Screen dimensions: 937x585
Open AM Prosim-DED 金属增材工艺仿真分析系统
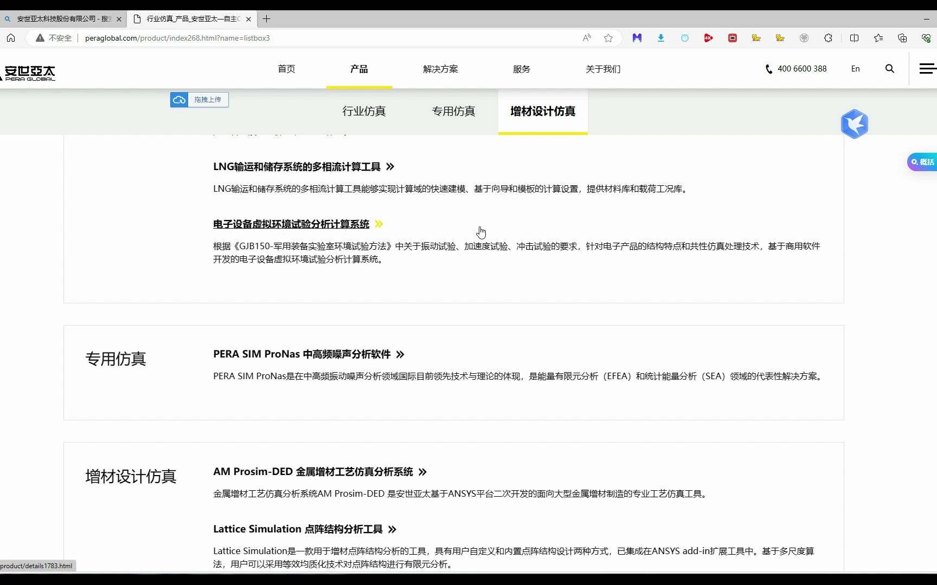point(313,472)
